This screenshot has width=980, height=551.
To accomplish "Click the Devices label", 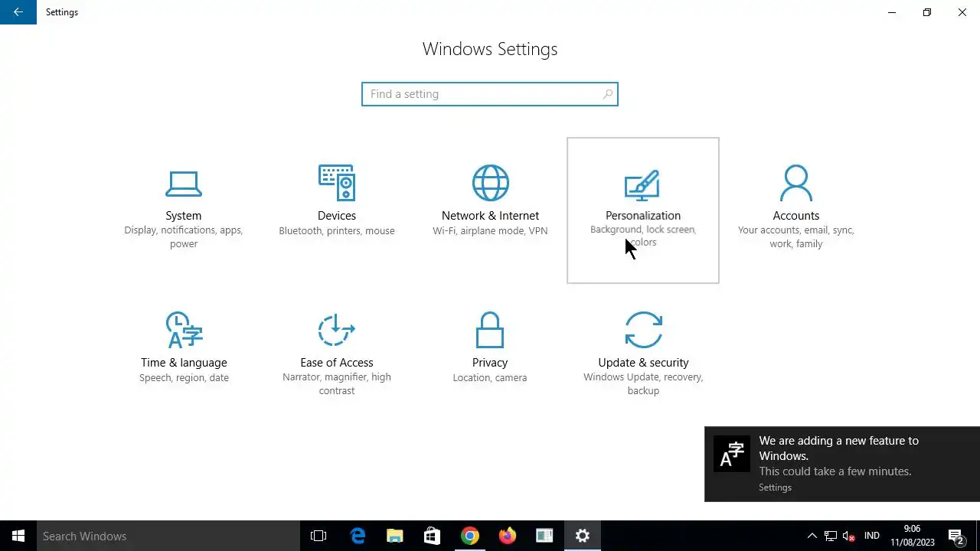I will coord(337,216).
